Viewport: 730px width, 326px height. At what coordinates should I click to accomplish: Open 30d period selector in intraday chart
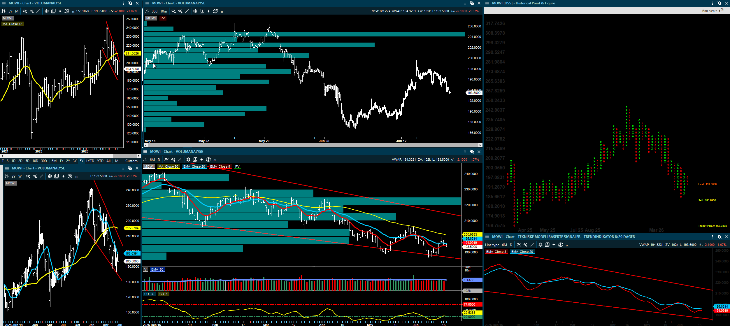(155, 11)
